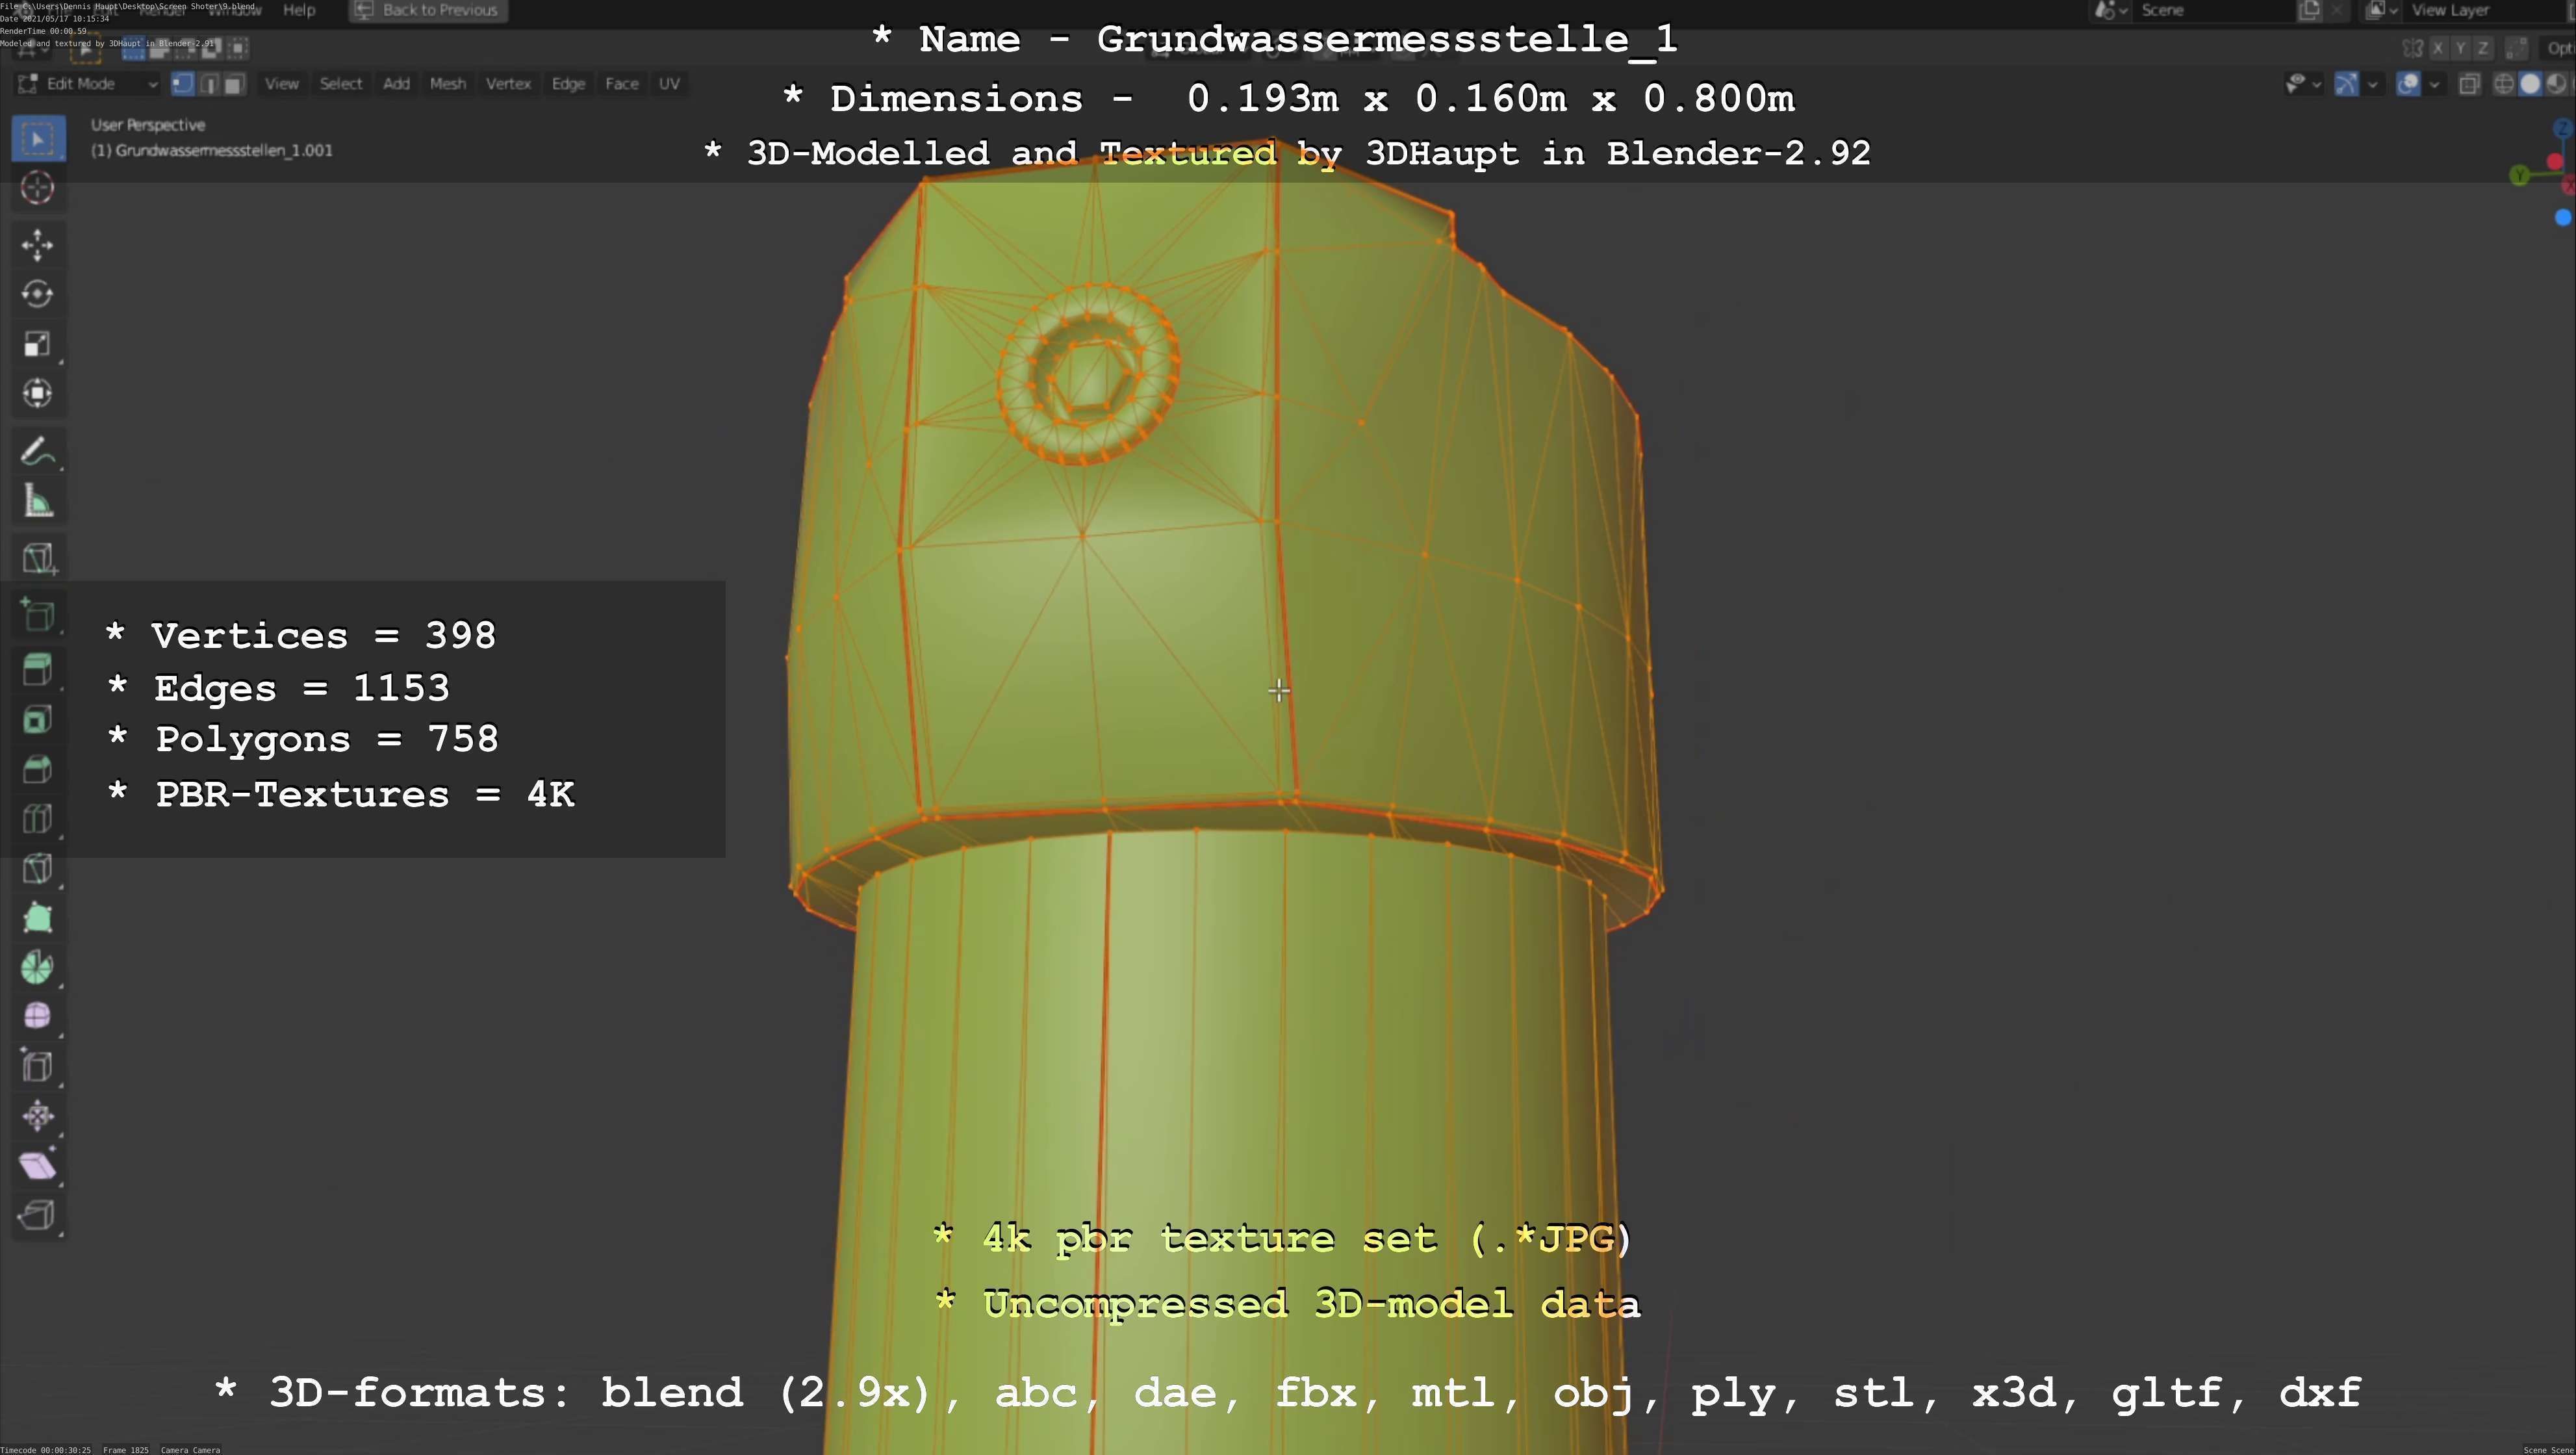
Task: Switch to material preview shading
Action: click(x=2556, y=84)
